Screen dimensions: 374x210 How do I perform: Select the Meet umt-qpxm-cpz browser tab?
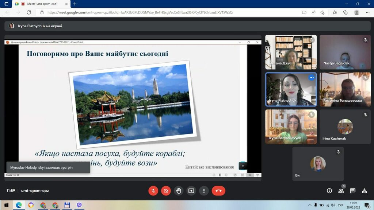pyautogui.click(x=41, y=4)
